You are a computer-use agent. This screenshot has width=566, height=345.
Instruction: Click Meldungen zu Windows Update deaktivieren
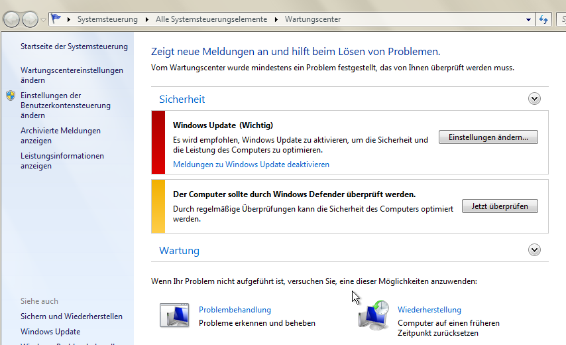(x=251, y=165)
